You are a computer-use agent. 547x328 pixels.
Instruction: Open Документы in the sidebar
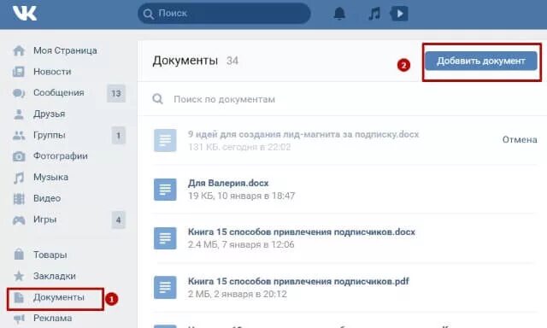pos(59,297)
